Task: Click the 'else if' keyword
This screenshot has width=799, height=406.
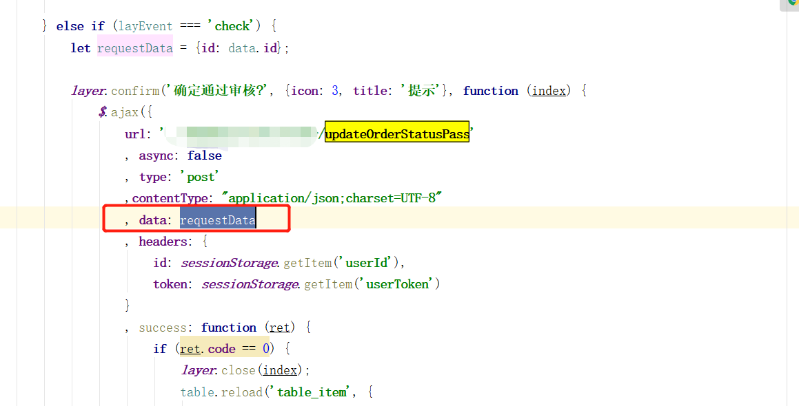Action: point(80,26)
